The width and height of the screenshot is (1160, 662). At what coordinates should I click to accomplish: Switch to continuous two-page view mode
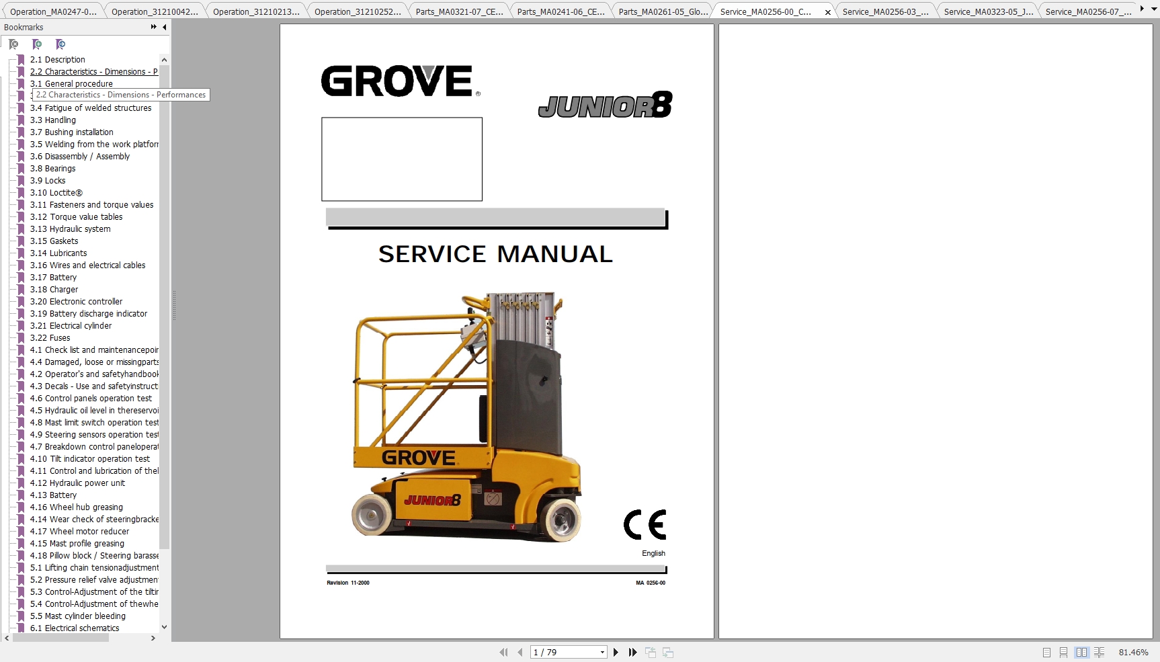pos(1099,652)
